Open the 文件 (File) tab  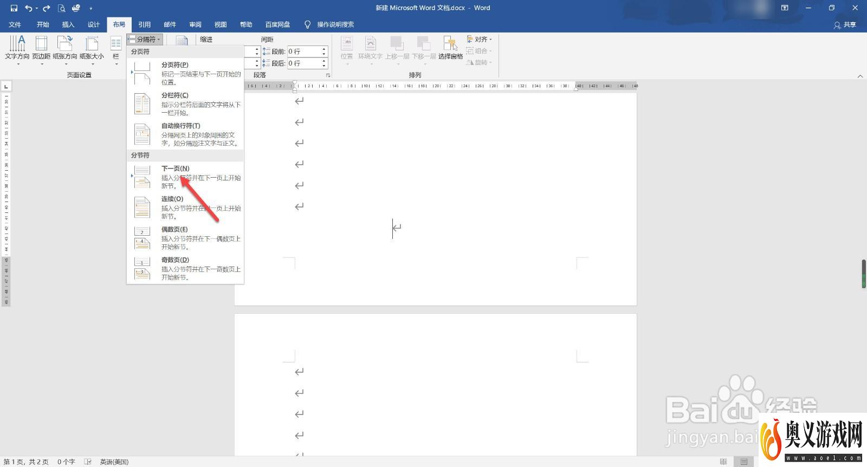tap(15, 24)
